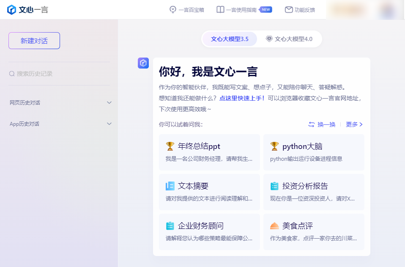The height and width of the screenshot is (267, 405).
Task: Click the 换一换 refresh arrows icon
Action: (312, 124)
